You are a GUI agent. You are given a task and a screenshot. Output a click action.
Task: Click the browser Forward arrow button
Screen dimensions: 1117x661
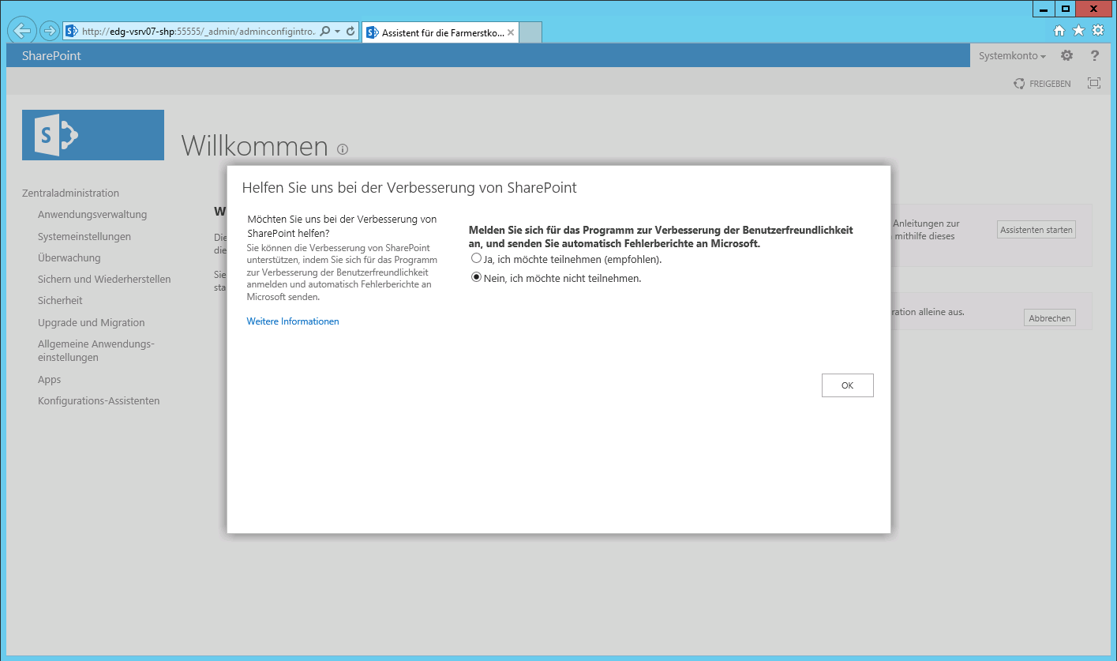[49, 31]
